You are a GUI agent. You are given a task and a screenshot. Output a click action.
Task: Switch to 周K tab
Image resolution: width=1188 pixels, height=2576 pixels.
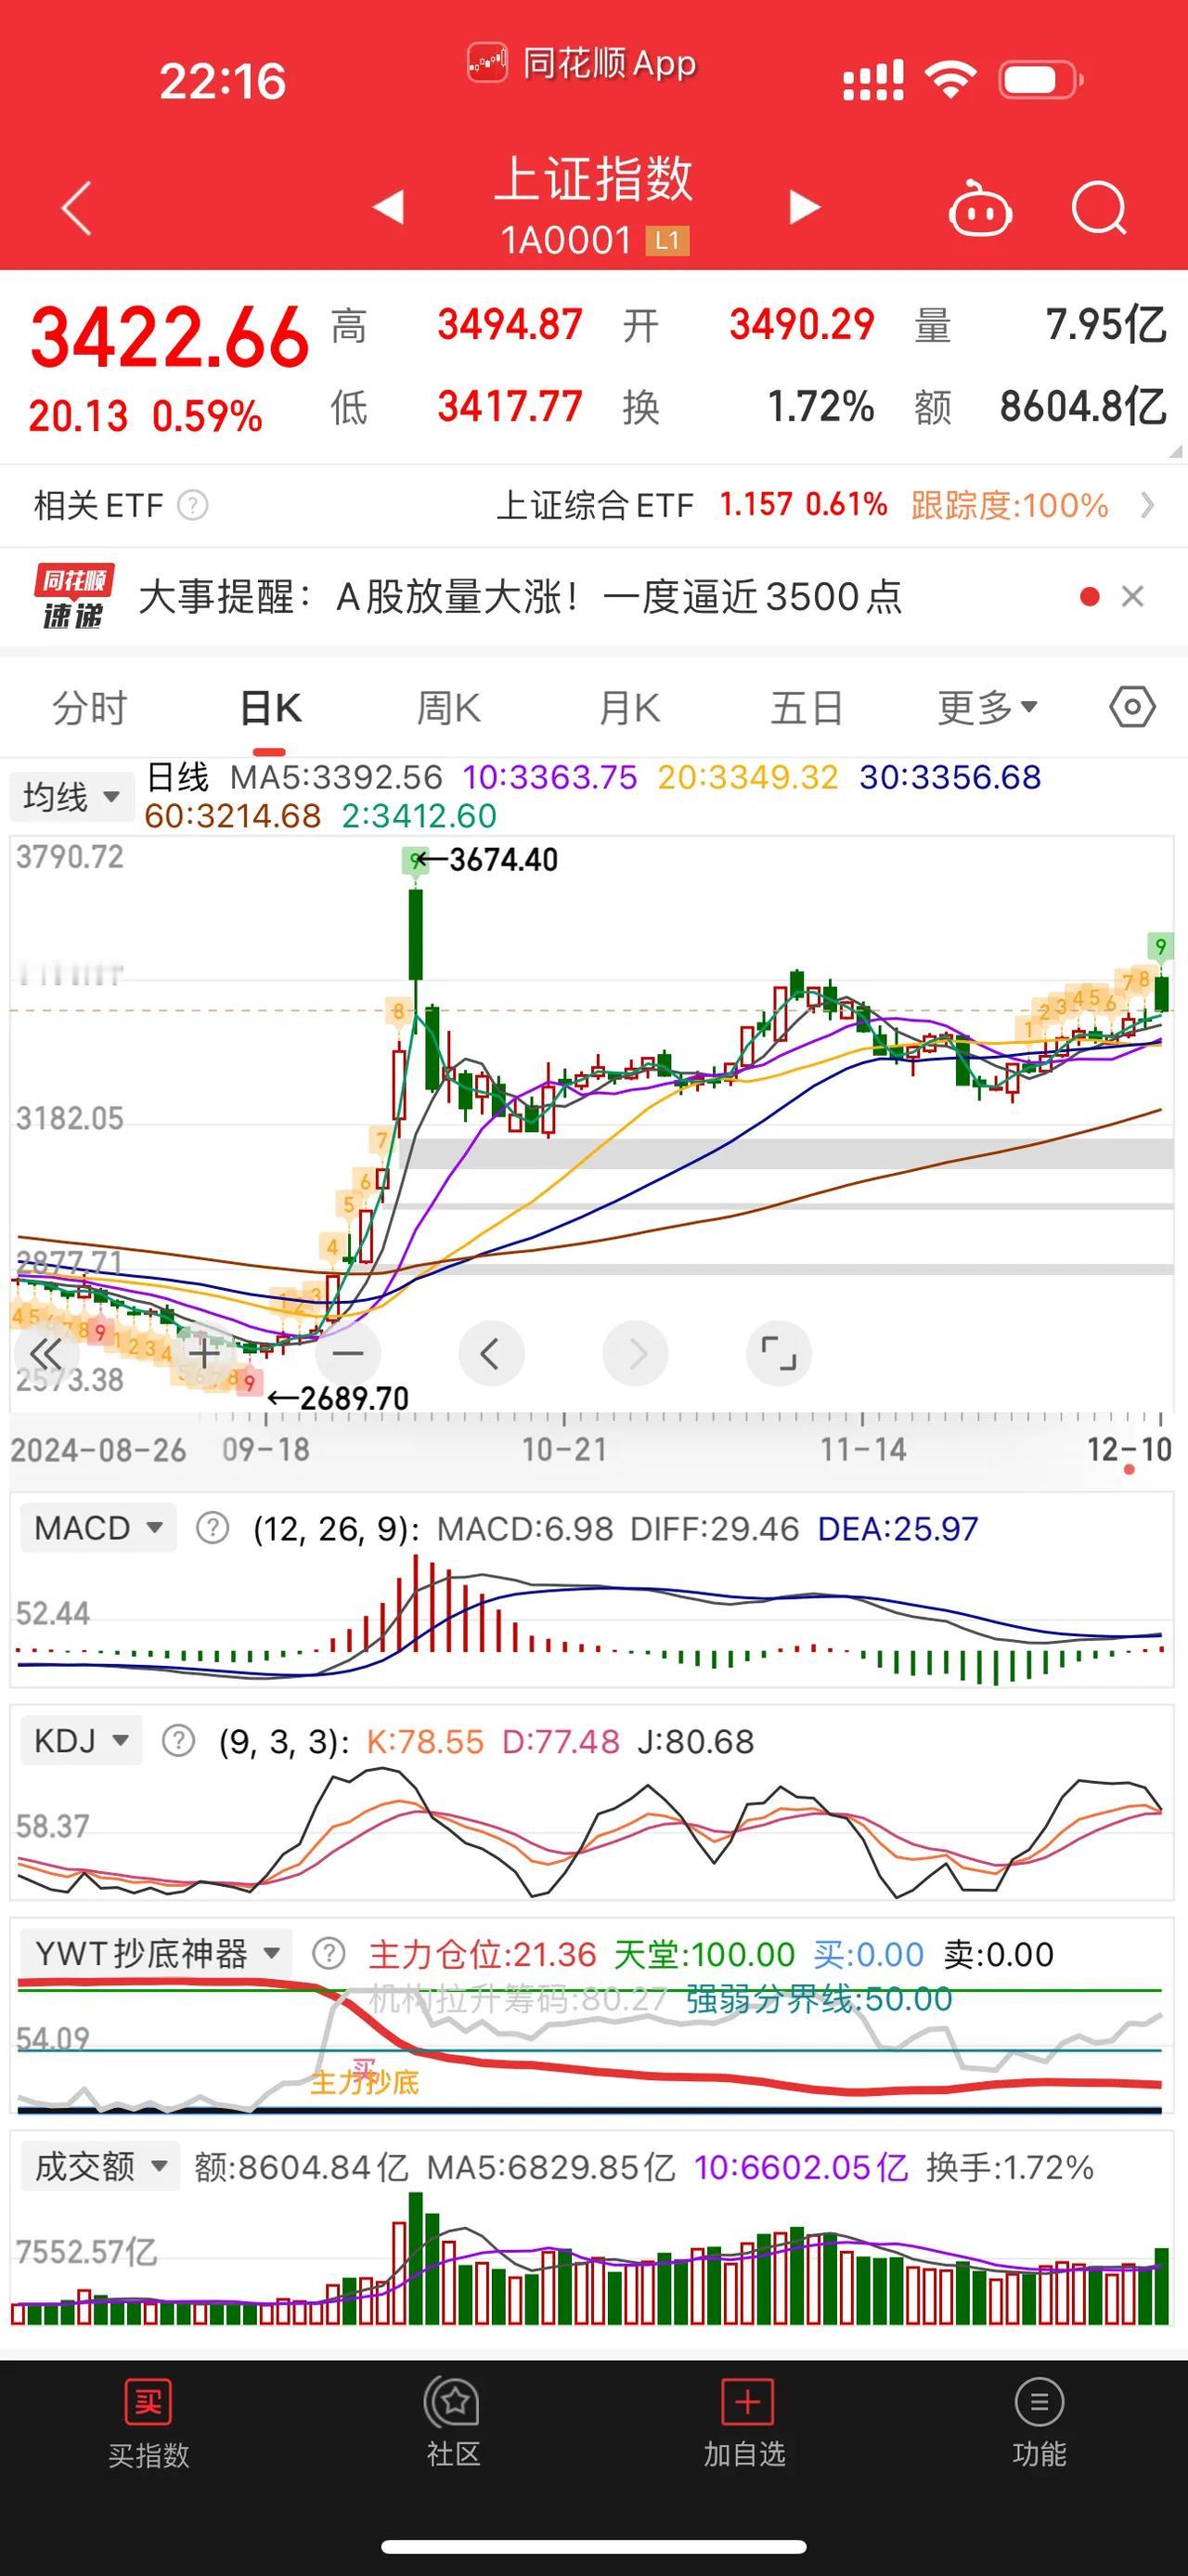(448, 708)
